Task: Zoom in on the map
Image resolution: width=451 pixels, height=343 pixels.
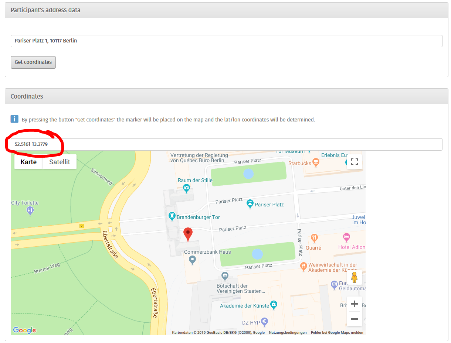Action: coord(354,304)
